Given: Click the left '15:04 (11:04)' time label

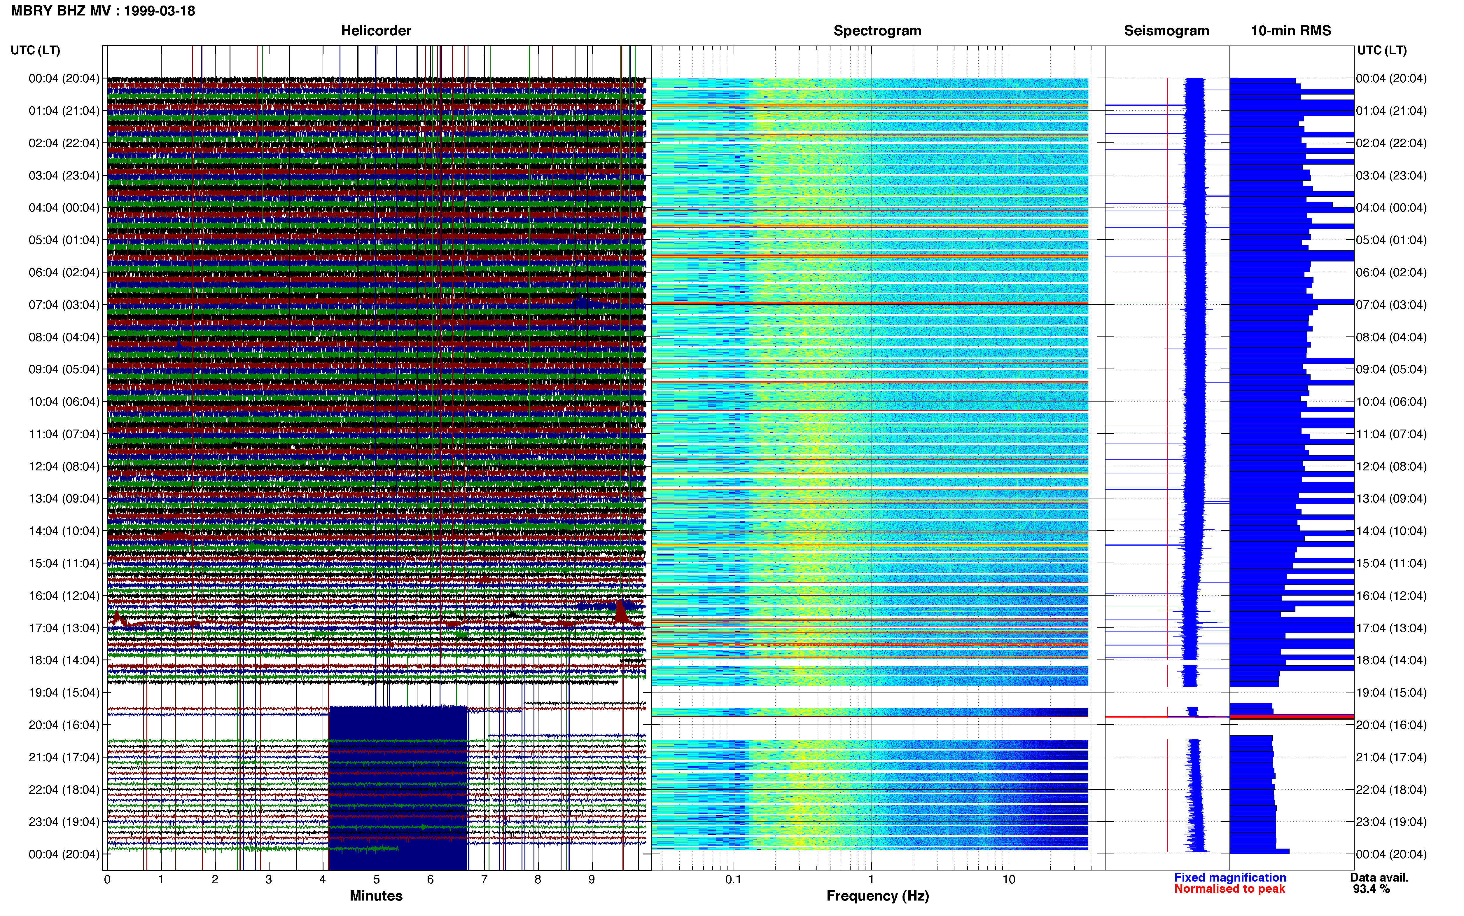Looking at the screenshot, I should (x=64, y=563).
